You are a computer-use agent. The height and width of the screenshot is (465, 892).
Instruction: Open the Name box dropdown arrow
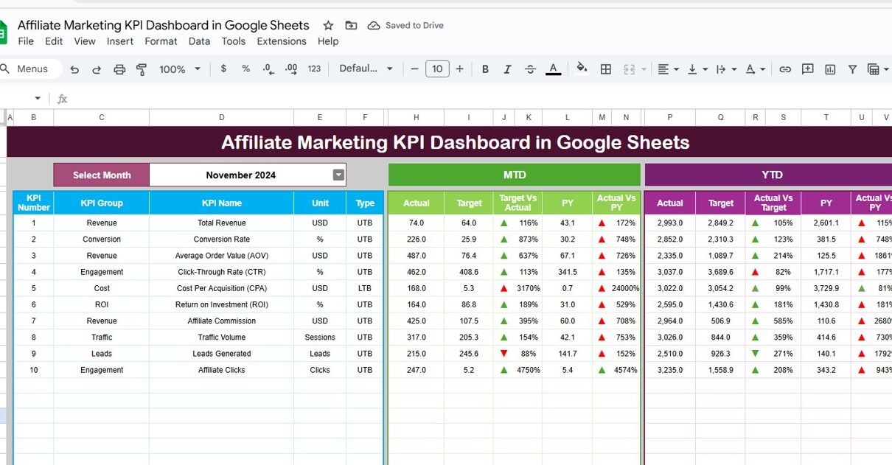[38, 98]
